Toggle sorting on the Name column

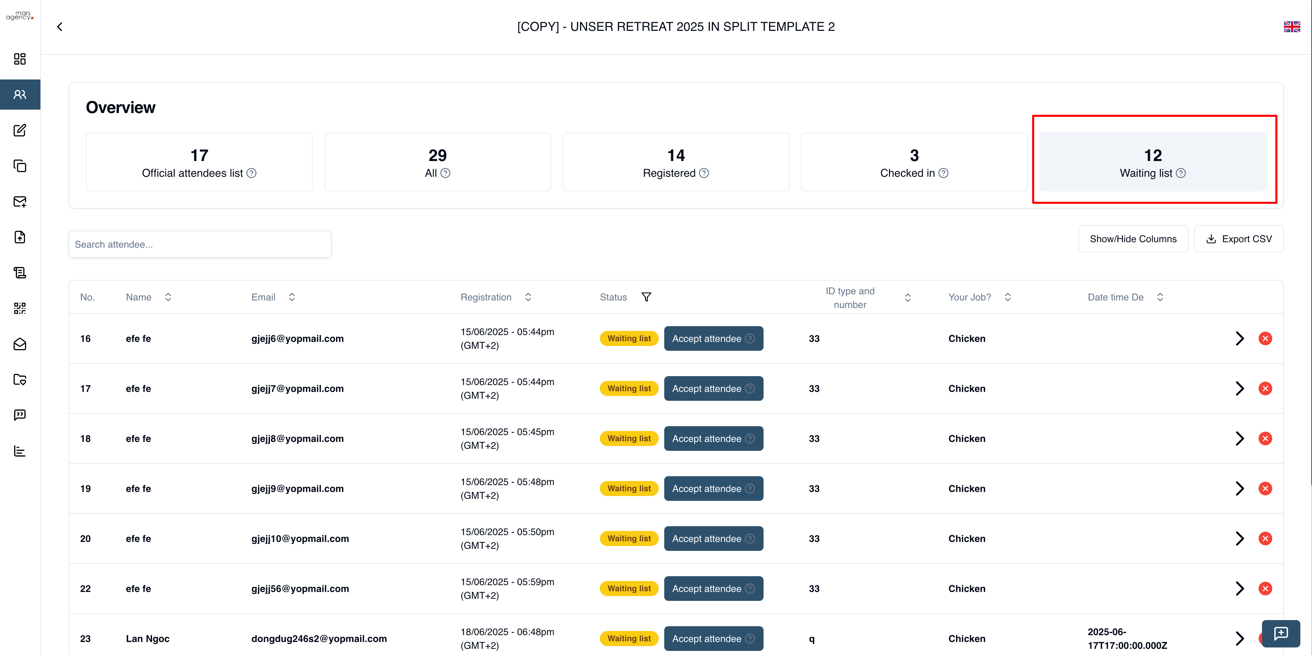[168, 297]
